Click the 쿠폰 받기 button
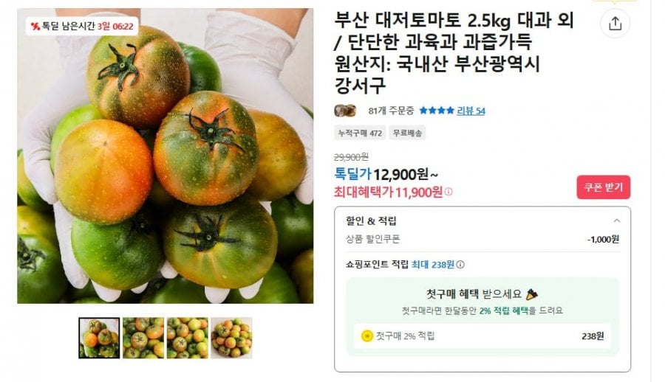 coord(603,187)
